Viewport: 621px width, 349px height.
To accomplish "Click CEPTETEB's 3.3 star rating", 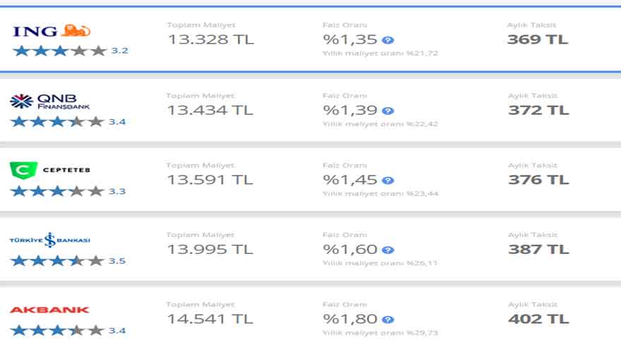I will pyautogui.click(x=68, y=191).
